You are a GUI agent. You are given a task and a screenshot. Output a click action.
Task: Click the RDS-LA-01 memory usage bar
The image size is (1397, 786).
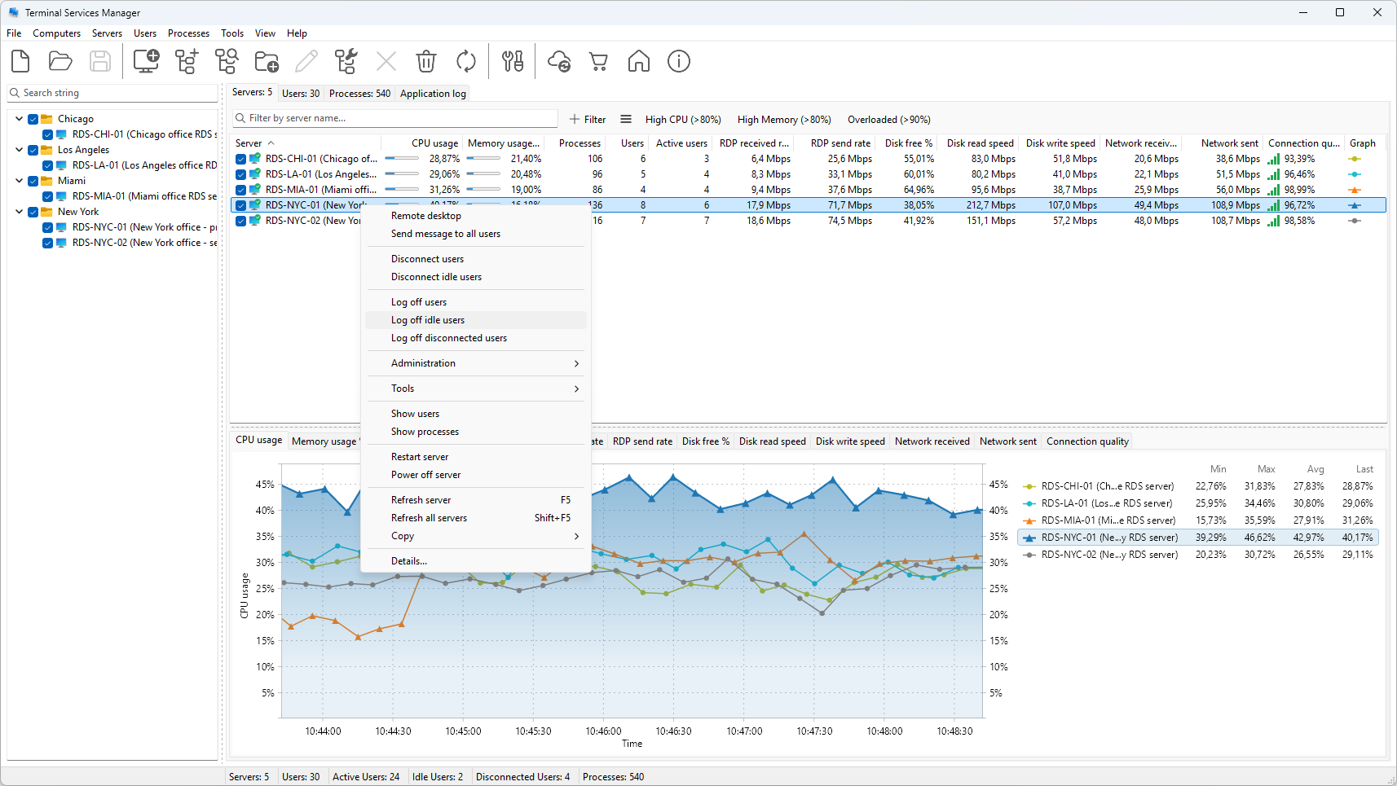(x=483, y=174)
